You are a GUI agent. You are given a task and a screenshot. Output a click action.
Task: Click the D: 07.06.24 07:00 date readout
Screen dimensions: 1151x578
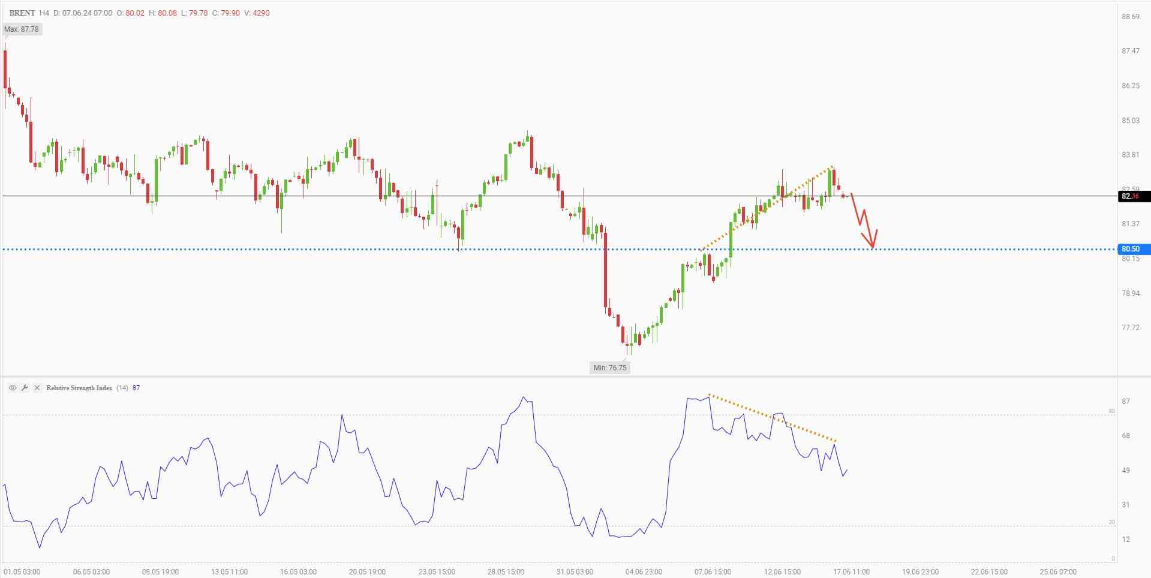83,13
